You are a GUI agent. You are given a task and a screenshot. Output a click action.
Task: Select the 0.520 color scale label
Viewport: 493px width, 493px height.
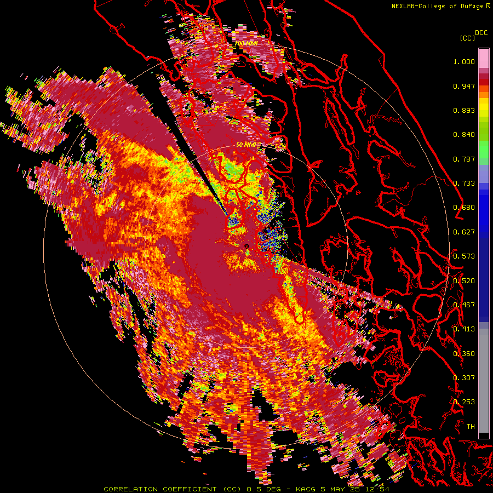pos(464,280)
